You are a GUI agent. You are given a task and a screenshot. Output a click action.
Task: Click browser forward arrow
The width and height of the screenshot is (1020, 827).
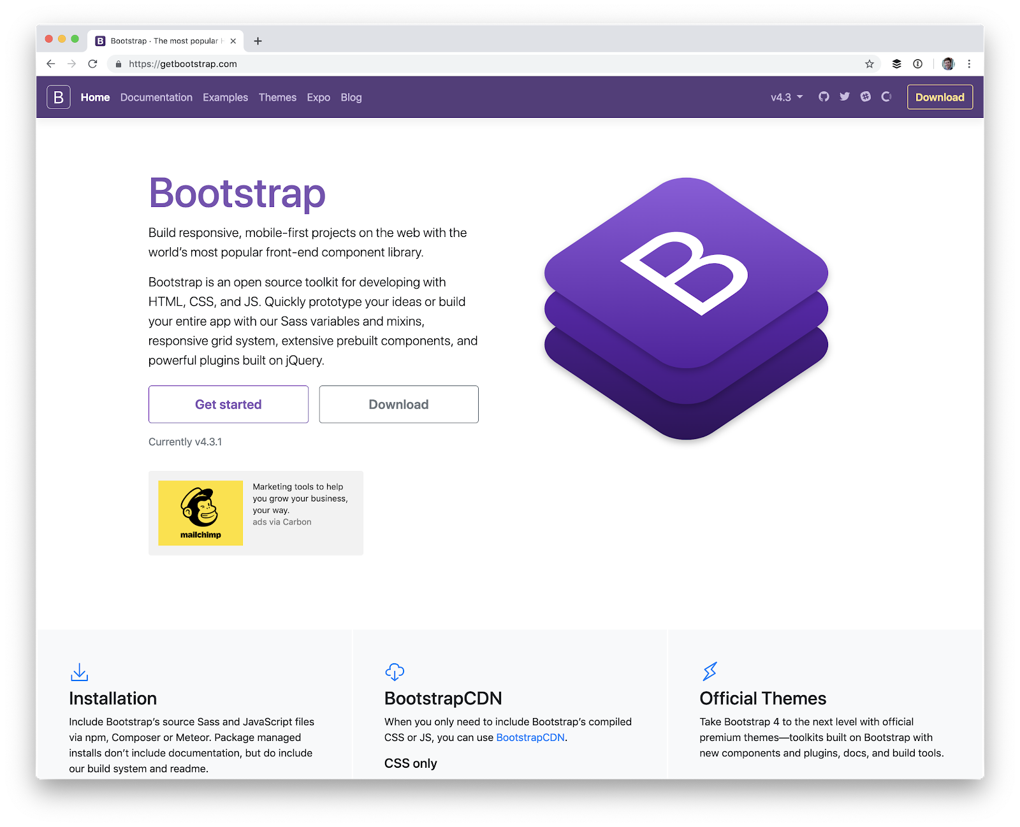click(x=71, y=64)
